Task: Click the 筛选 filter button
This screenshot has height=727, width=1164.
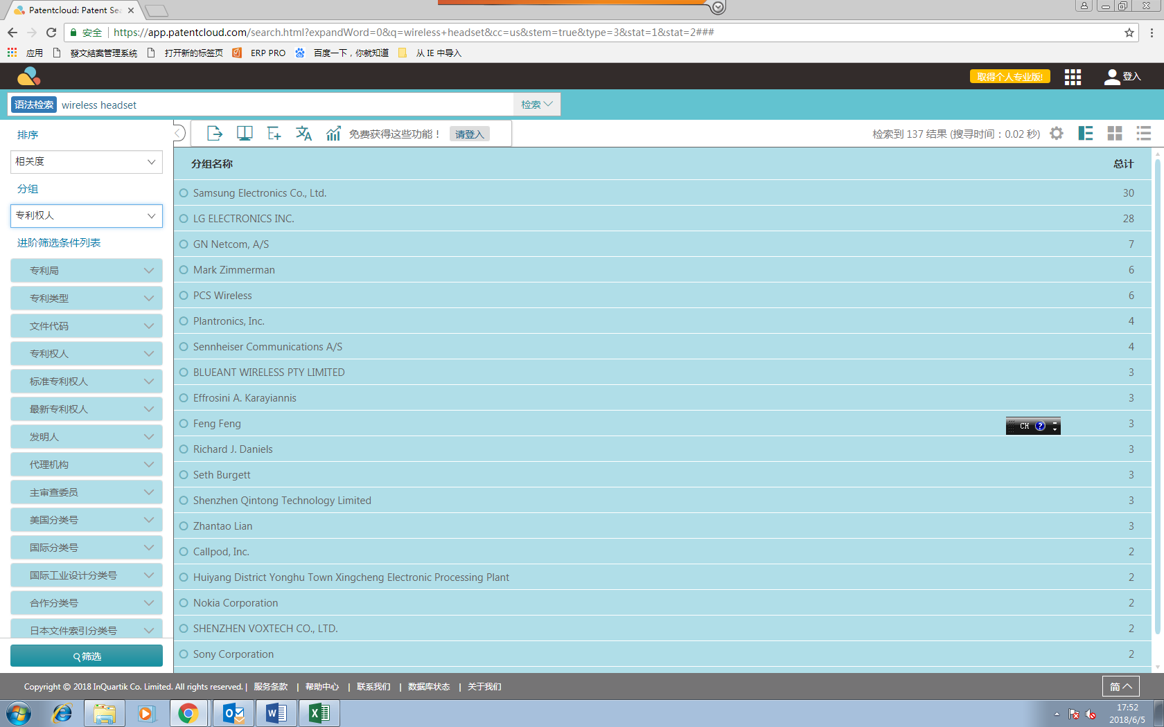Action: click(x=87, y=656)
